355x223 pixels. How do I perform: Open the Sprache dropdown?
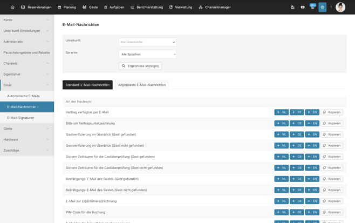coord(148,54)
